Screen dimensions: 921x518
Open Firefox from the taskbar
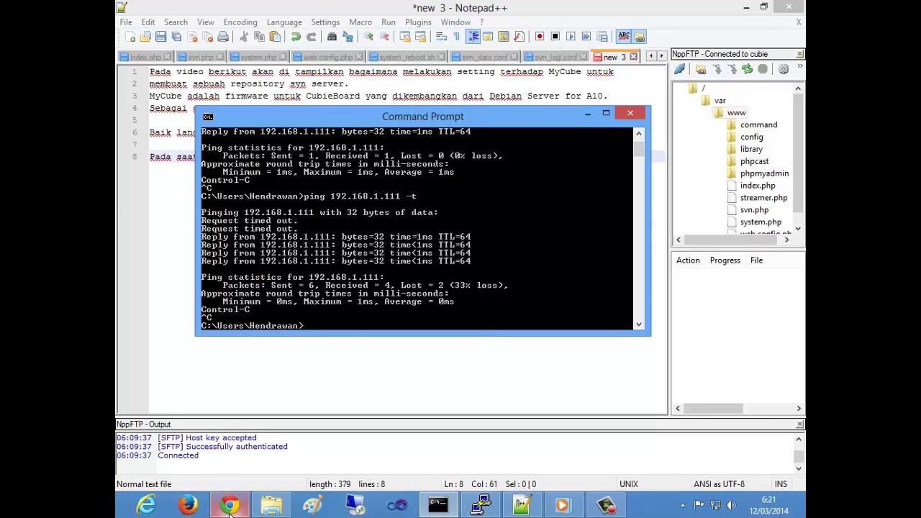pyautogui.click(x=188, y=505)
